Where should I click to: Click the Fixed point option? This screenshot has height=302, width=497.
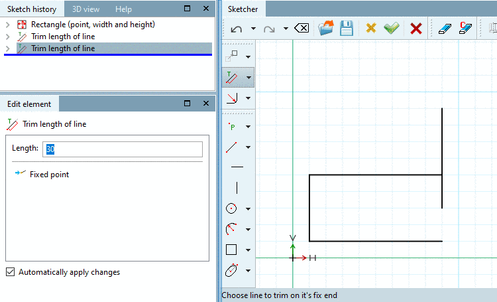(49, 175)
